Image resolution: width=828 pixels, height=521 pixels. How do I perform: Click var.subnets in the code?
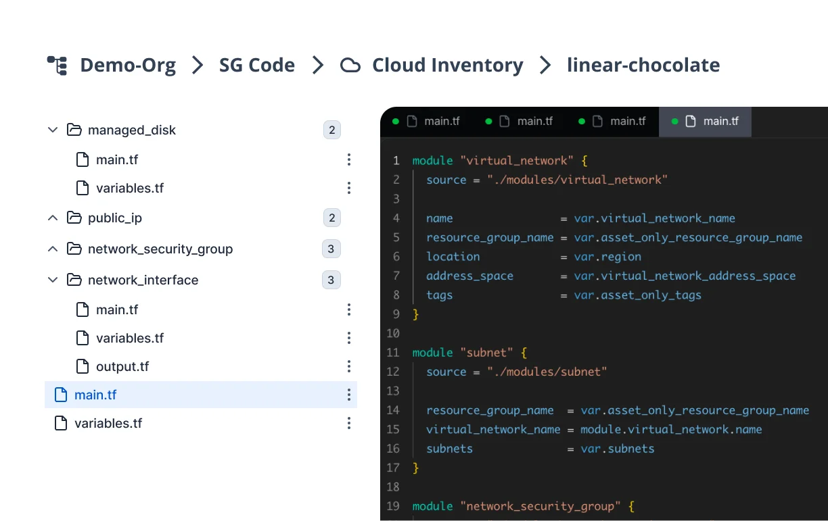[x=618, y=449]
